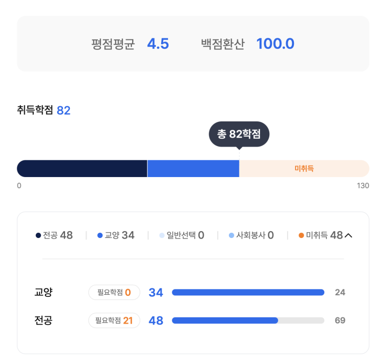Screen dimensions: 390x361
Task: Click the orange 미취득 legend dot
Action: click(301, 235)
